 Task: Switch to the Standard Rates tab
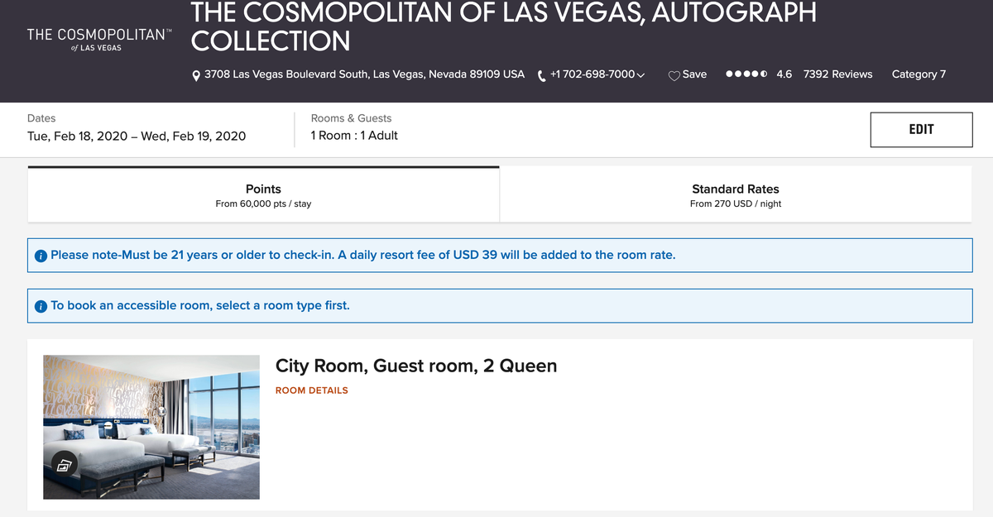[x=736, y=194]
